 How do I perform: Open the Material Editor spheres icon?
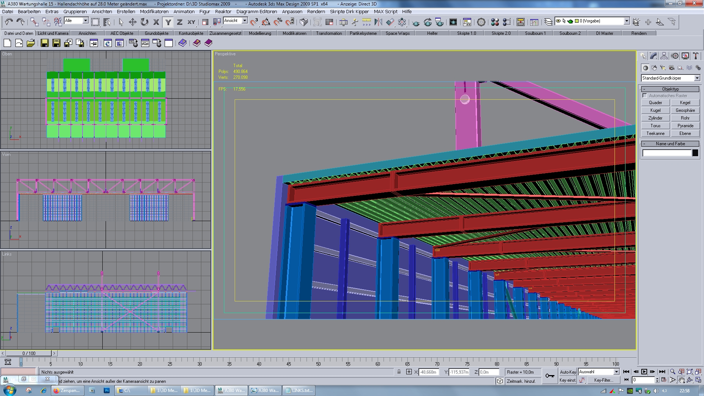tap(495, 22)
